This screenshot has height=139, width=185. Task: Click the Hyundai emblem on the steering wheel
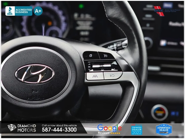click(x=35, y=74)
